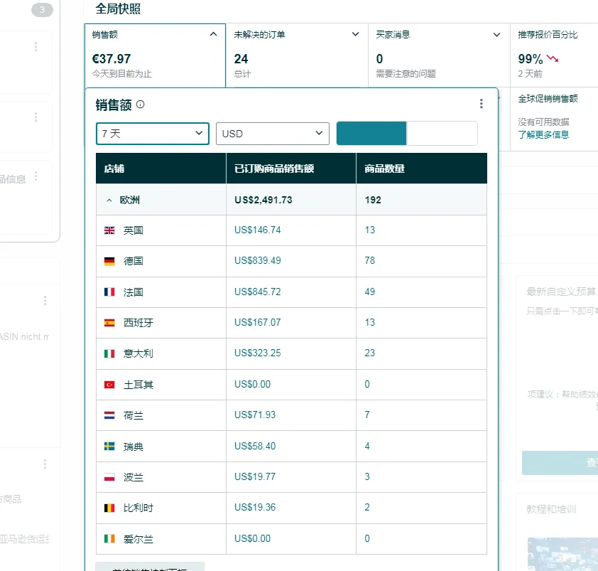The width and height of the screenshot is (598, 571).
Task: Click the France flag icon
Action: (109, 292)
